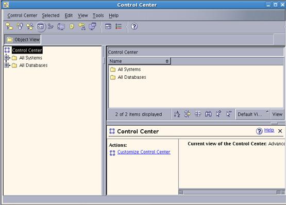Open the Satellite Administration Center icon
Viewport: 286px width, 205px height.
[30, 26]
